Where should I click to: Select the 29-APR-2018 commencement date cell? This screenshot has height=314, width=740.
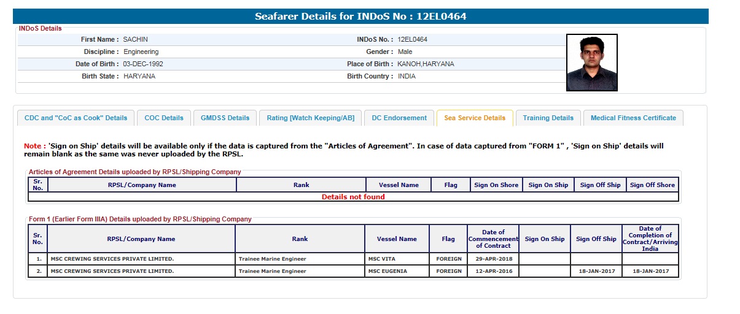[x=493, y=259]
